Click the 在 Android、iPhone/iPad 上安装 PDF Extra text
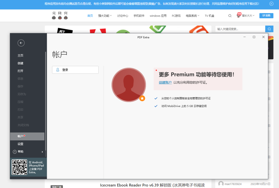 coord(36,167)
